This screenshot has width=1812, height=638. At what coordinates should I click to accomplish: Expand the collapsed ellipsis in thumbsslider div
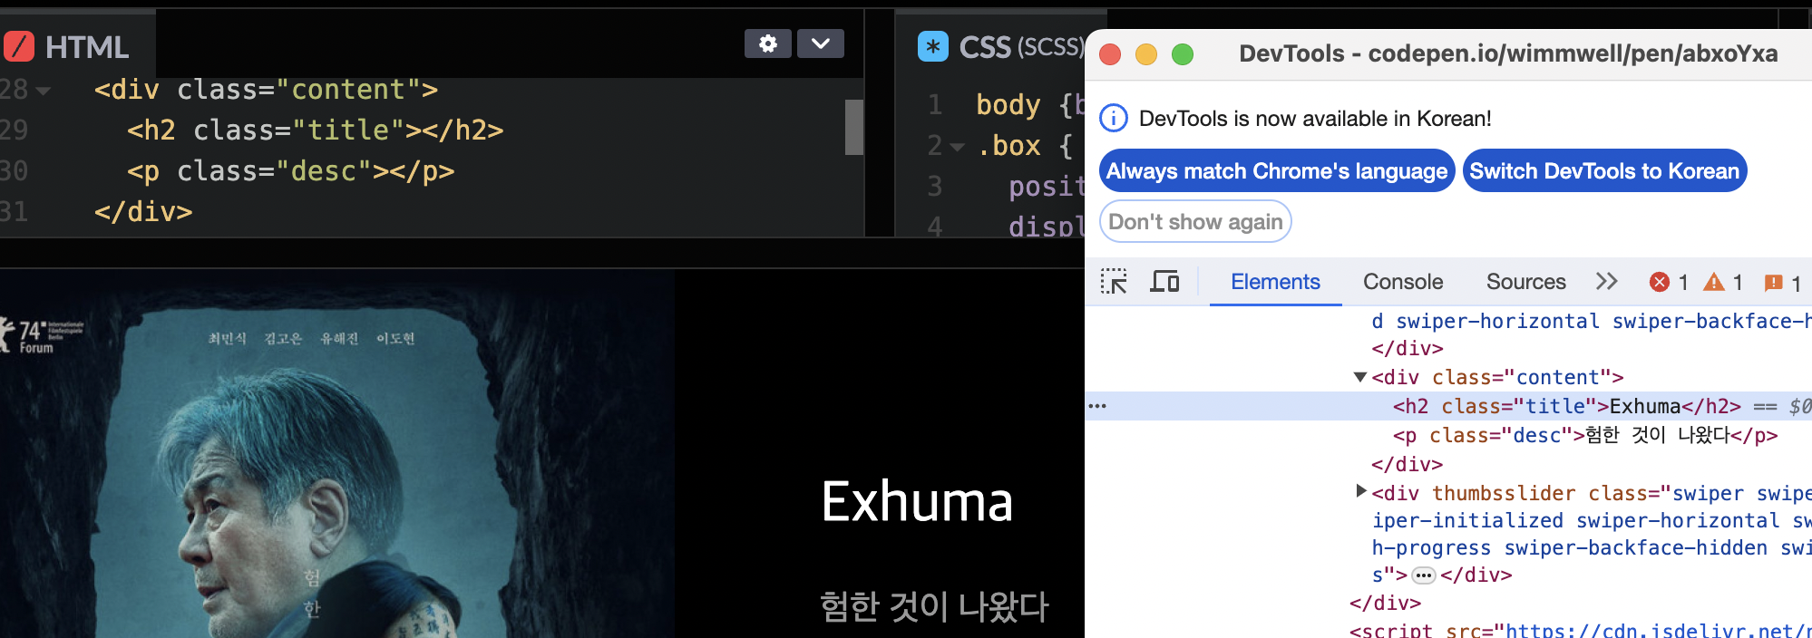click(1424, 575)
